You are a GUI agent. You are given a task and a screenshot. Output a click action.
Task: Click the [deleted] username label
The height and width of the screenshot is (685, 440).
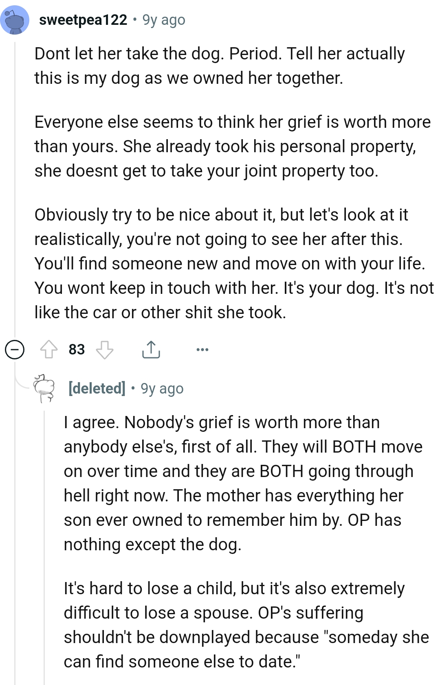[96, 389]
